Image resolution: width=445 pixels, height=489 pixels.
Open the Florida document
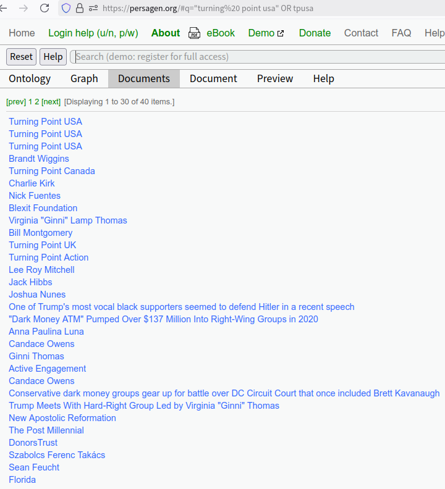click(x=22, y=480)
